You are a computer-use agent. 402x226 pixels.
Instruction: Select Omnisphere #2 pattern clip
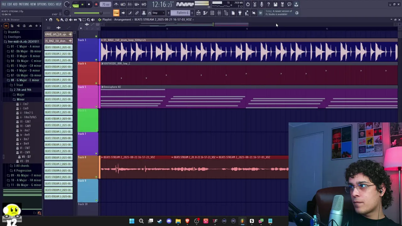click(x=249, y=98)
